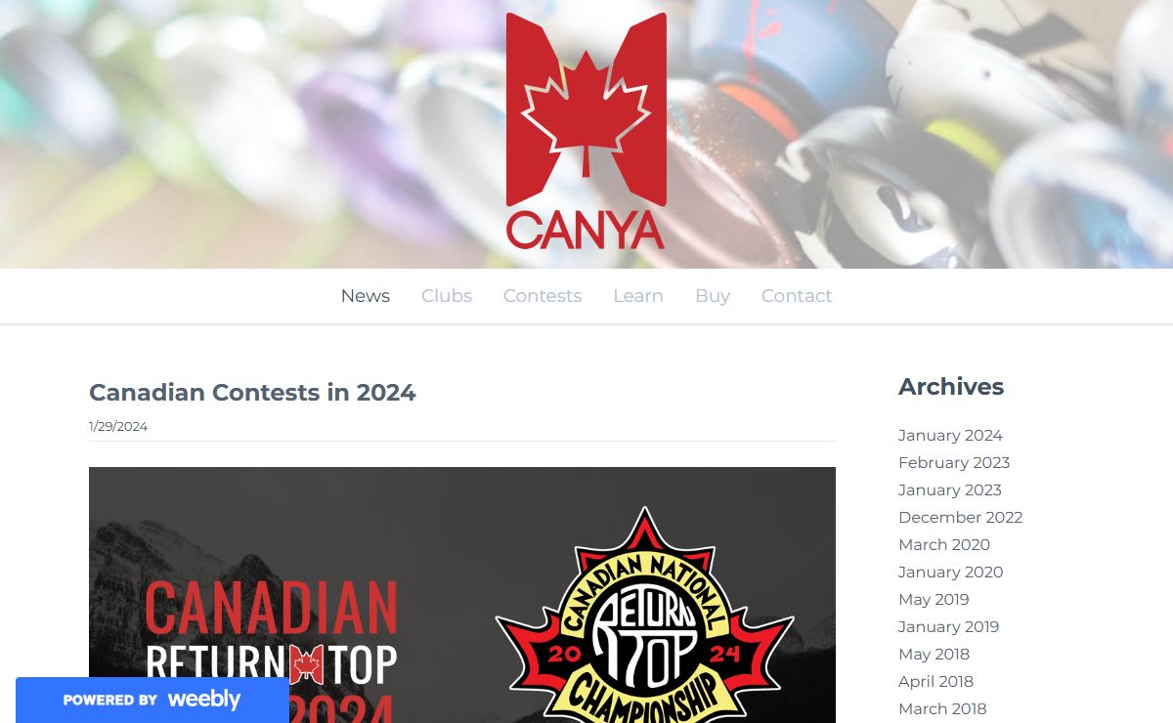Click the Powered by Weebly badge
Image resolution: width=1173 pixels, height=723 pixels.
152,700
